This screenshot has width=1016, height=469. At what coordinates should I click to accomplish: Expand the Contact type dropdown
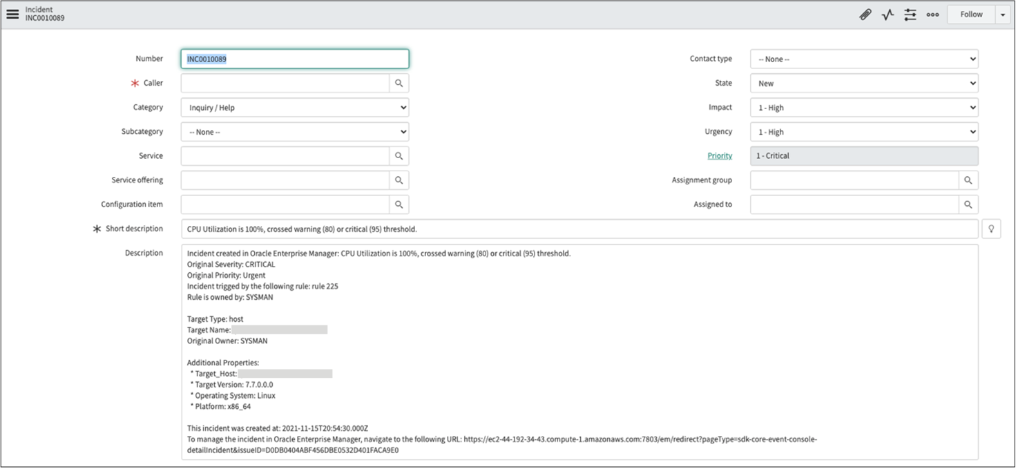[x=864, y=59]
